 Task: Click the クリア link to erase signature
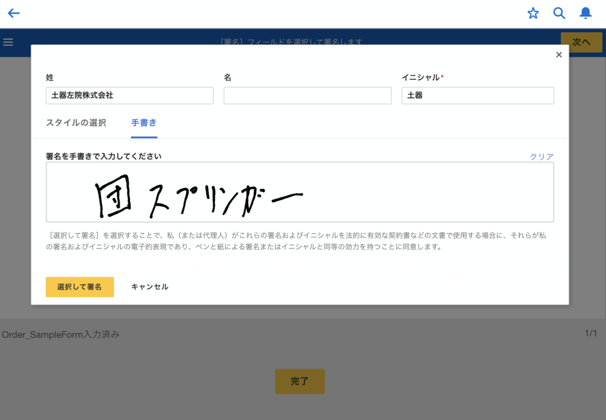(541, 157)
